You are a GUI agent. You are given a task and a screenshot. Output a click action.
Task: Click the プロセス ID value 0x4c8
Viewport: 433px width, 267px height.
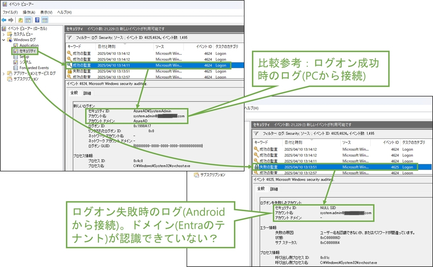[138, 160]
